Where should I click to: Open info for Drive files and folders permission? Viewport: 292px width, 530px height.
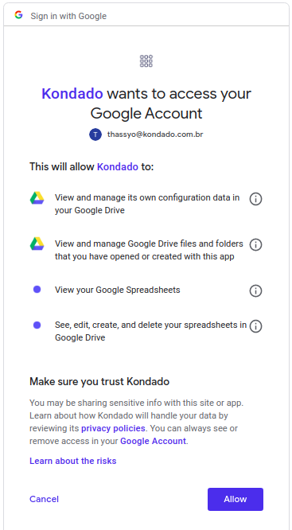pyautogui.click(x=255, y=244)
